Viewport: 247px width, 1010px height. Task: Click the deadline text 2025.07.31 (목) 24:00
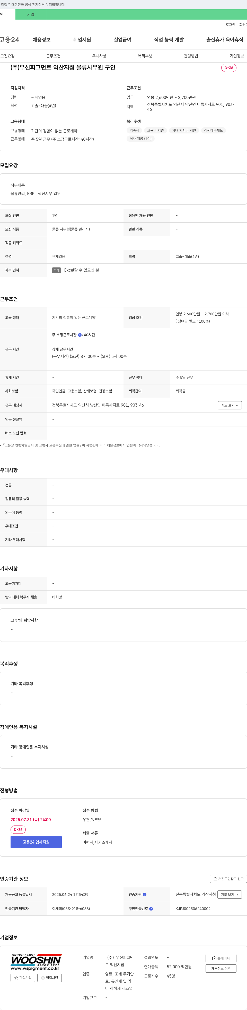coord(31,819)
